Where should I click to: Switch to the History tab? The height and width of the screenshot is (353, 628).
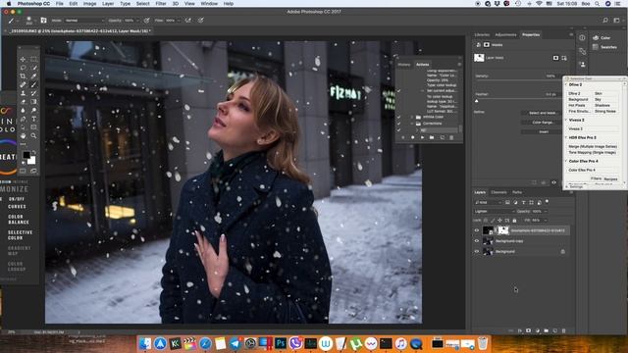pos(403,65)
